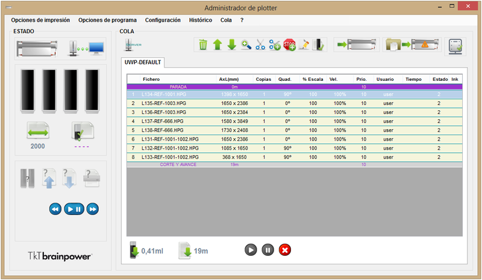Image resolution: width=482 pixels, height=280 pixels.
Task: Click the blue rewind button
Action: (x=55, y=209)
